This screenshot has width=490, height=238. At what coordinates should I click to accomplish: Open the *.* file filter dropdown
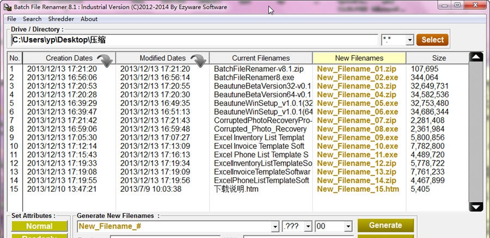coord(409,40)
